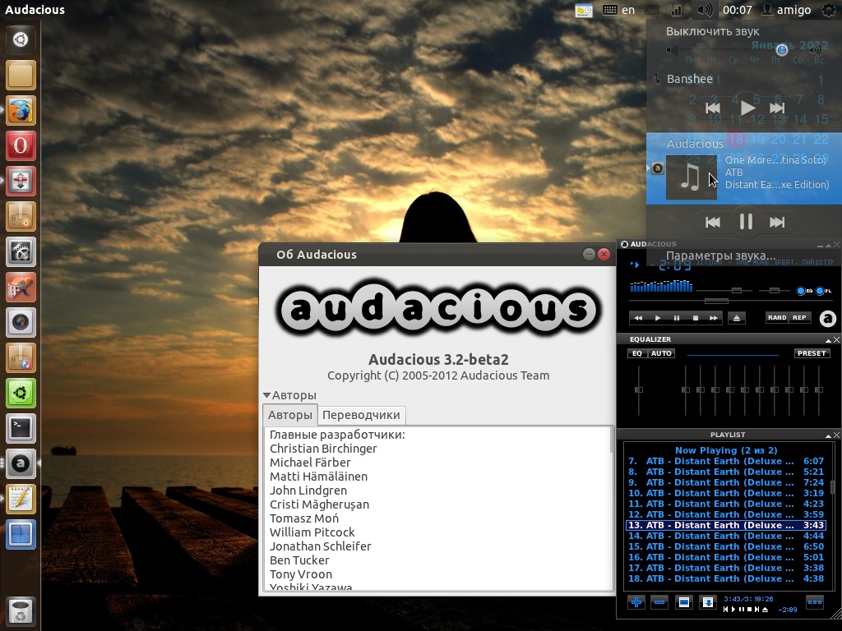This screenshot has height=631, width=842.
Task: Pause Audacious from the sound menu
Action: pos(746,222)
